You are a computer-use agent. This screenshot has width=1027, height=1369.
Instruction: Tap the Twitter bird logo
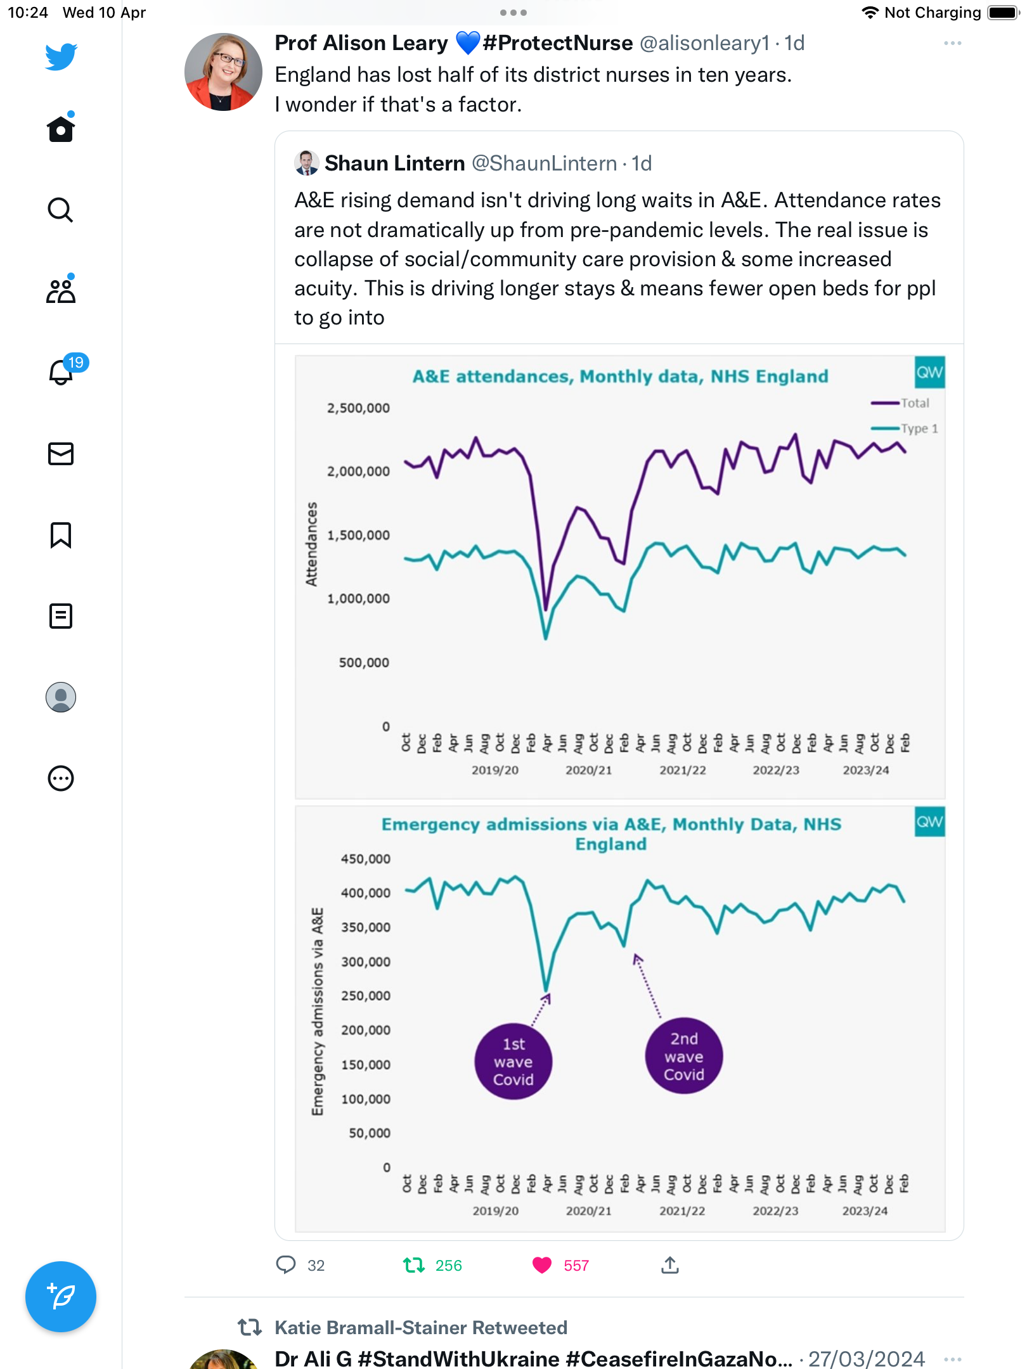(61, 57)
